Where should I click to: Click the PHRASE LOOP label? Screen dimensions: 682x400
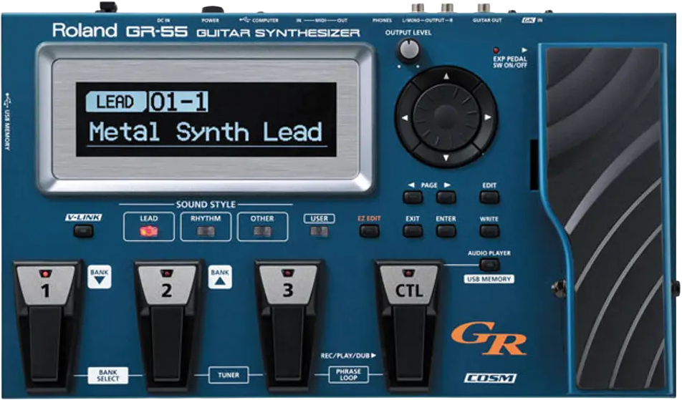tap(348, 375)
